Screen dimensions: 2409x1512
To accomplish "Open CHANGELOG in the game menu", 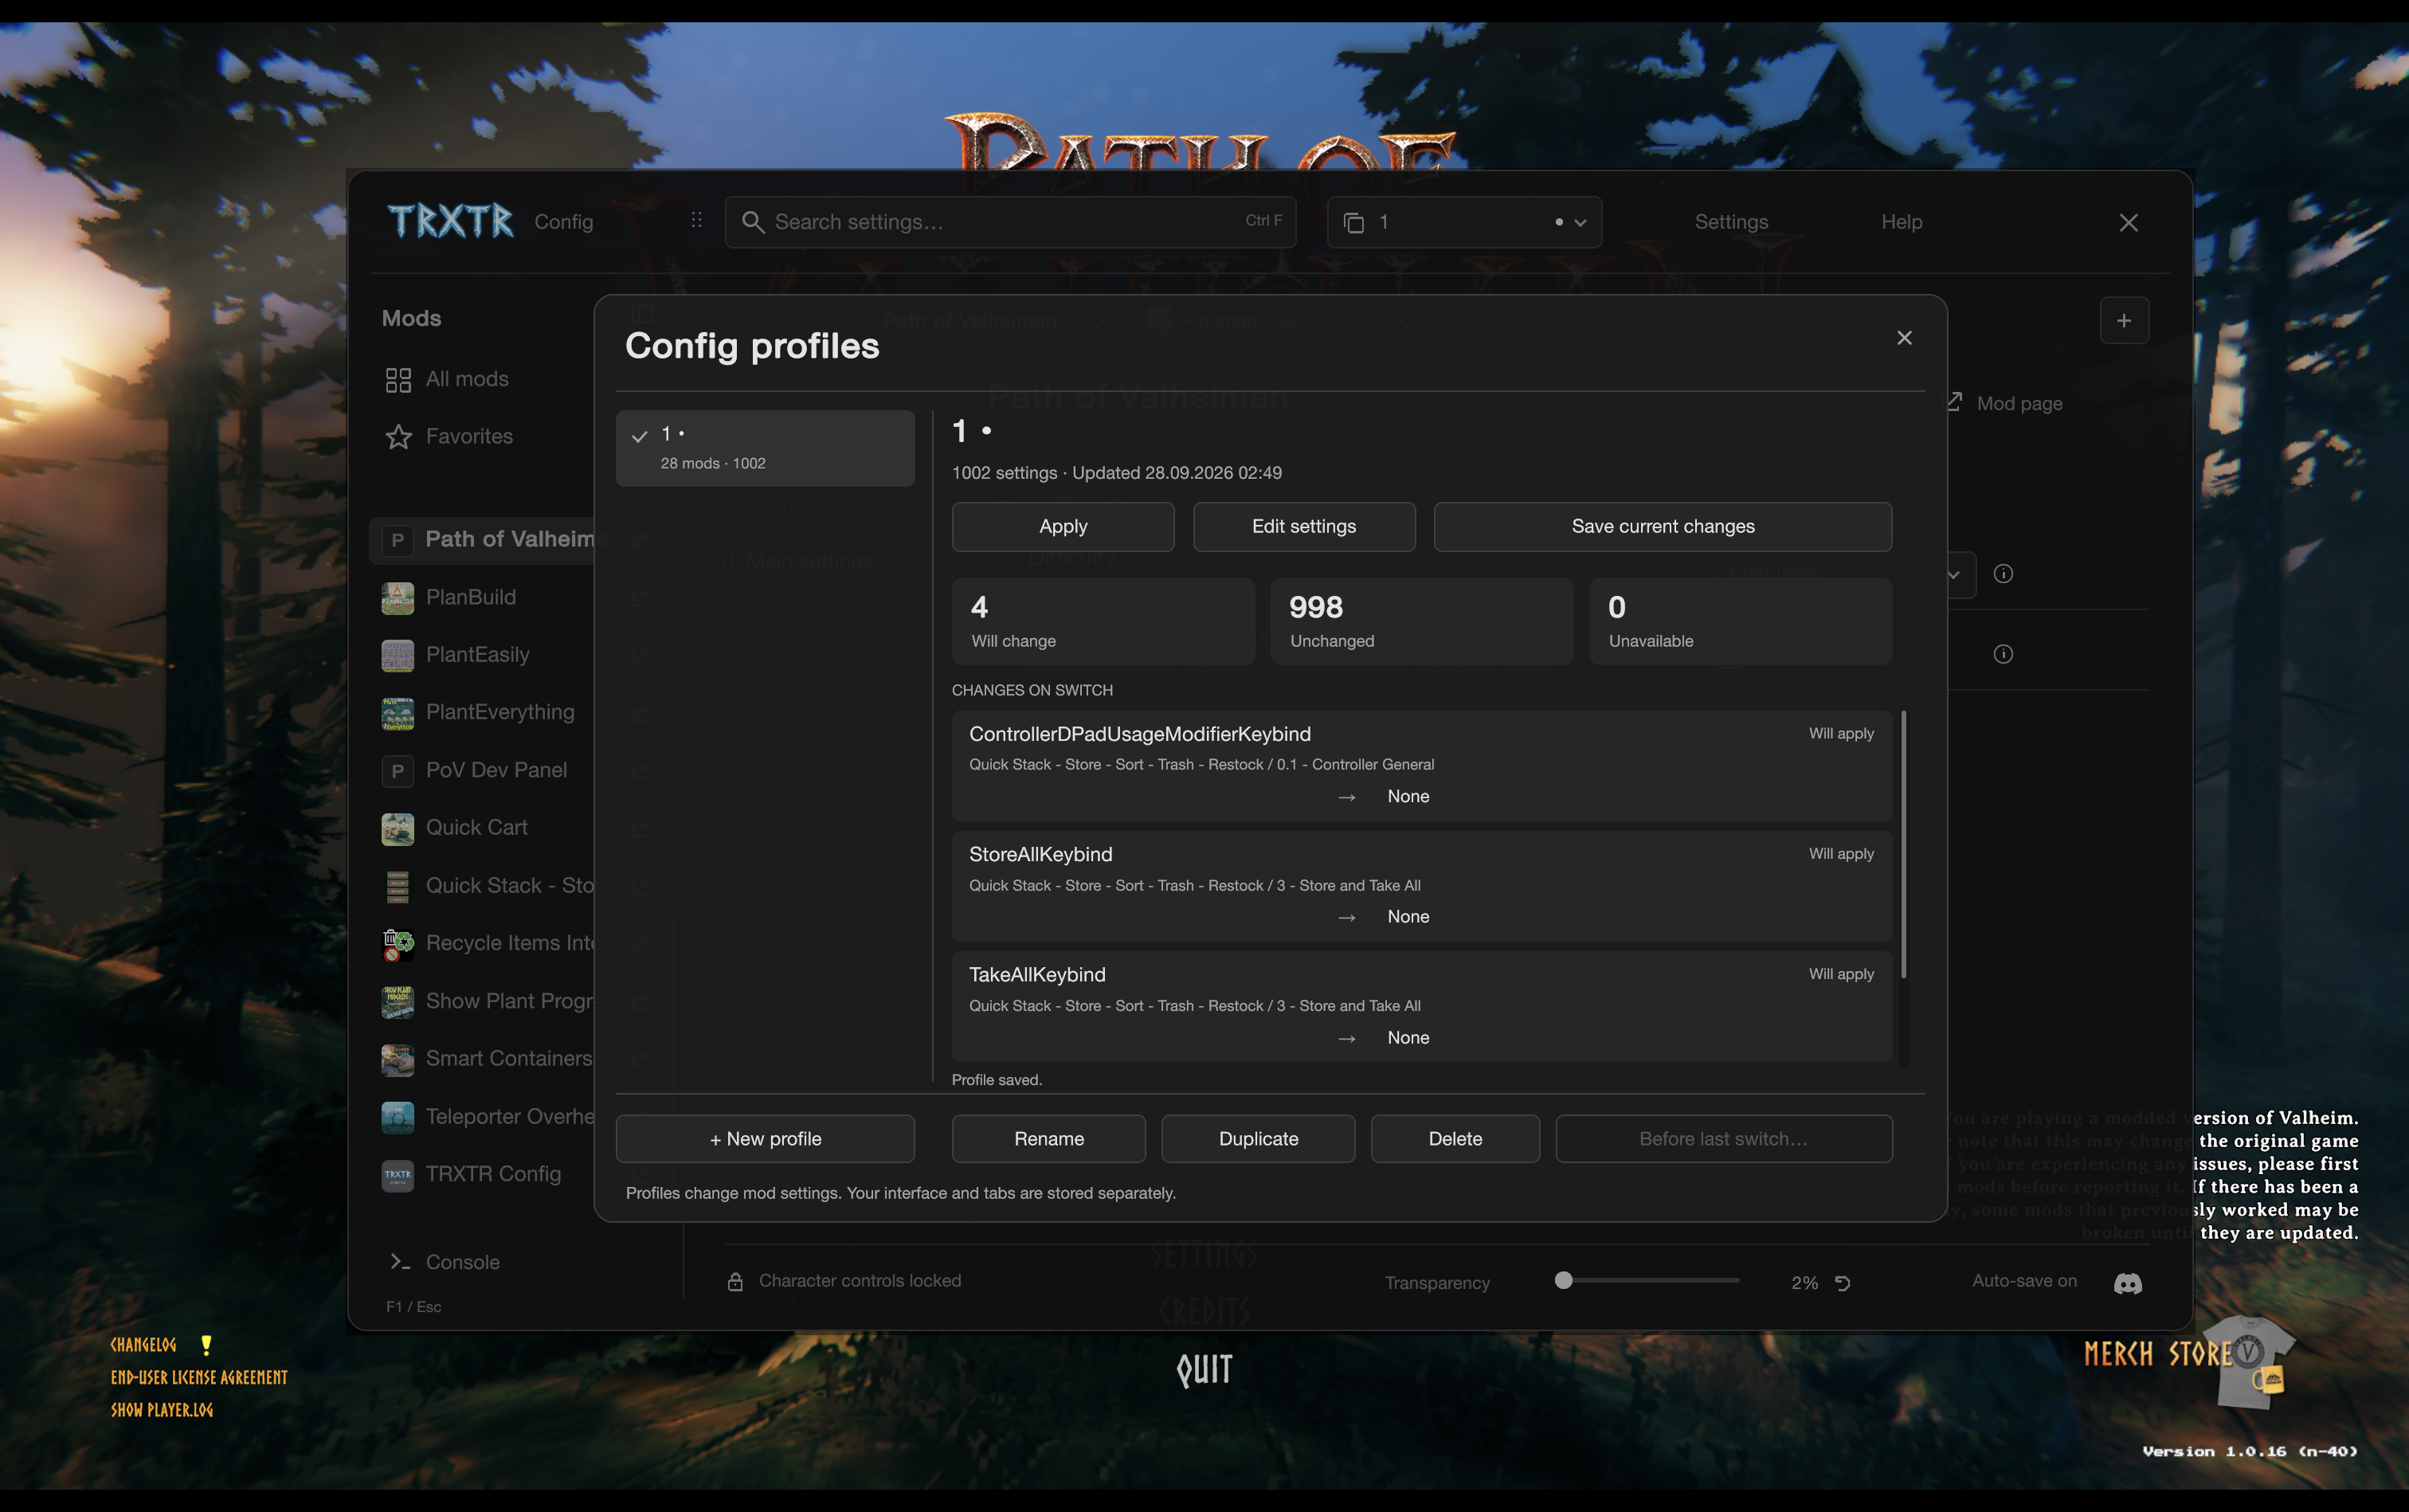I will point(143,1345).
